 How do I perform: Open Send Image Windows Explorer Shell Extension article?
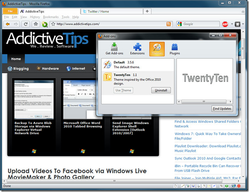(x=131, y=128)
